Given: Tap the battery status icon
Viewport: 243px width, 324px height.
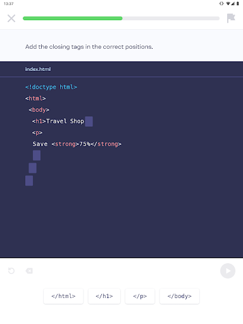Looking at the screenshot, I should tap(237, 4).
